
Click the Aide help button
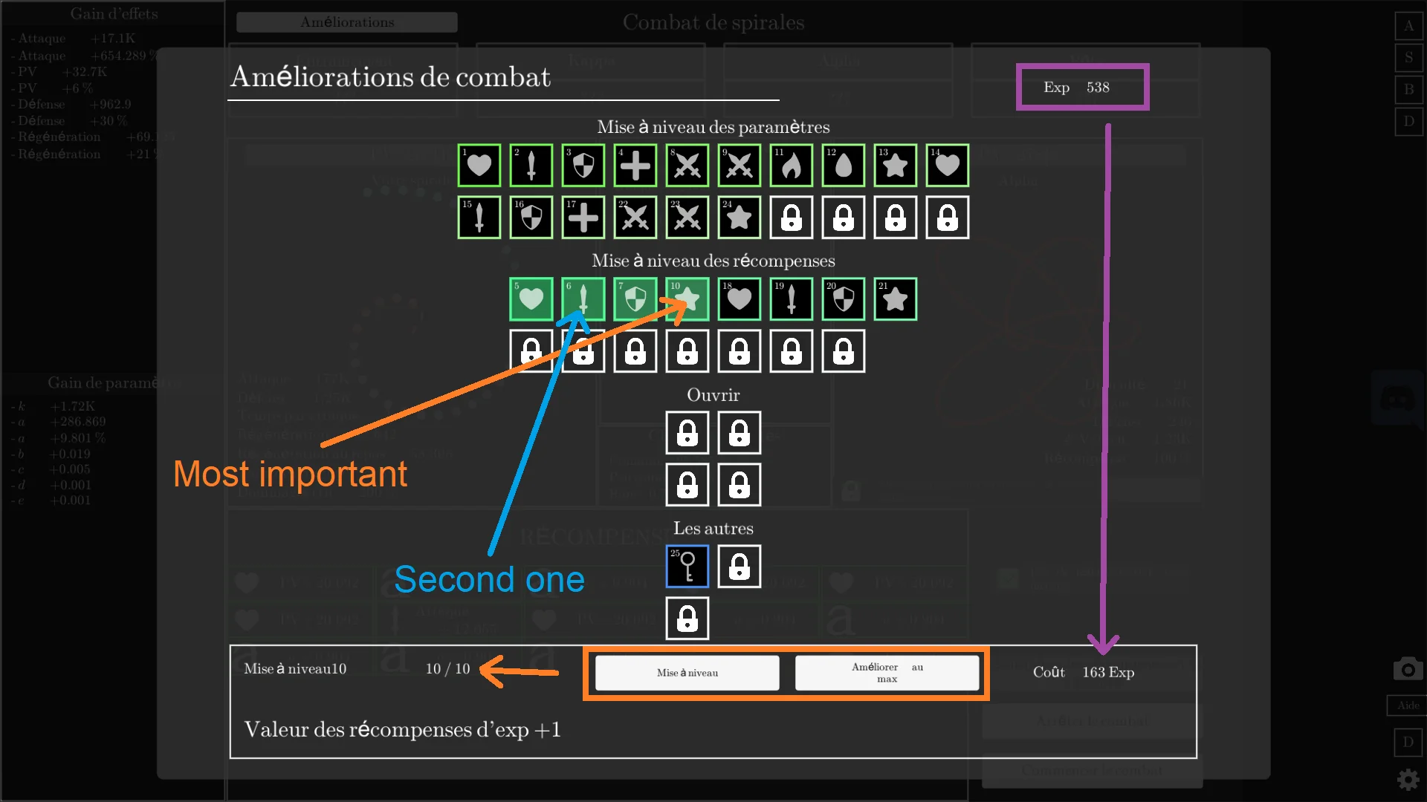point(1408,705)
